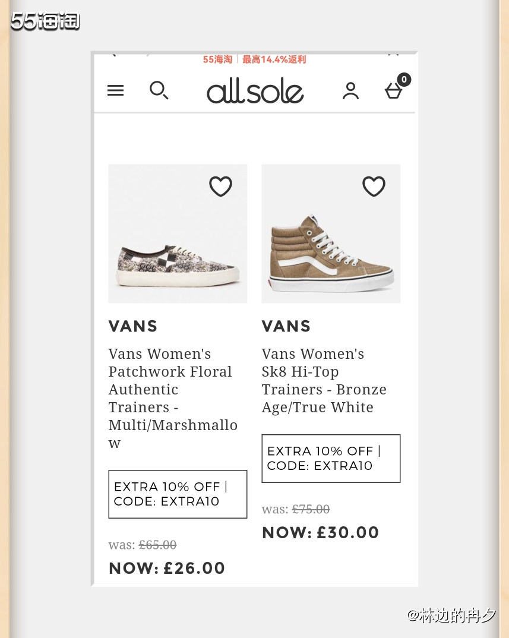
Task: Favorite the Patchwork Floral trainers with heart
Action: point(220,187)
